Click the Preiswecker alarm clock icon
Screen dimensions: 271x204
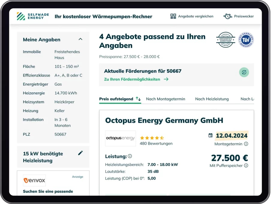[x=228, y=16]
